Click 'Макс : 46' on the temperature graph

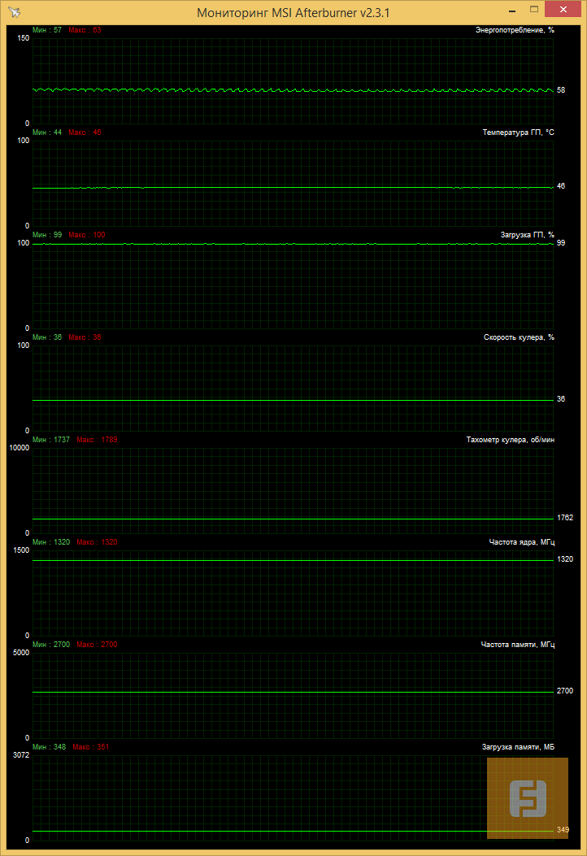tap(85, 133)
